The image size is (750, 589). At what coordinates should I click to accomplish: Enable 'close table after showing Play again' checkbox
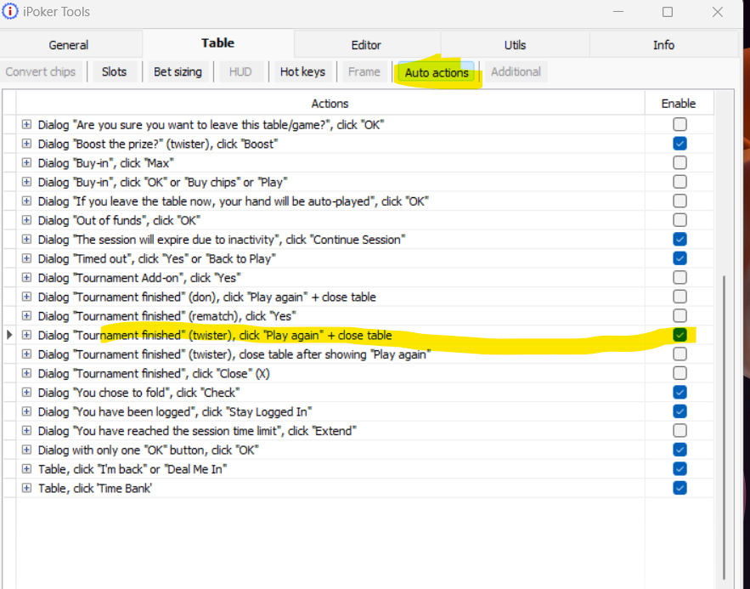(x=680, y=354)
